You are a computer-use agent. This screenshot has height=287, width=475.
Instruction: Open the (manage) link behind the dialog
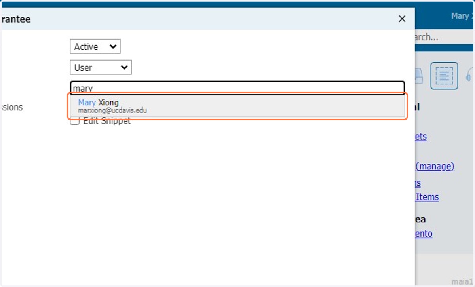tap(435, 166)
